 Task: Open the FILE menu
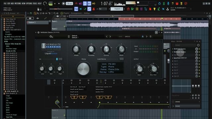click(x=5, y=3)
